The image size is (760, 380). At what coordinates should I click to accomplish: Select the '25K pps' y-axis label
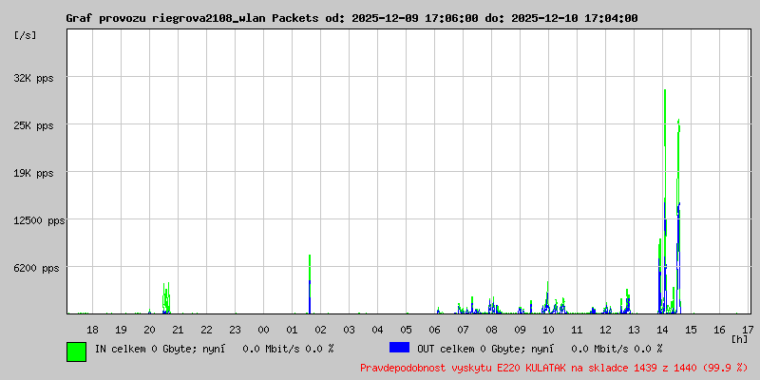point(33,125)
